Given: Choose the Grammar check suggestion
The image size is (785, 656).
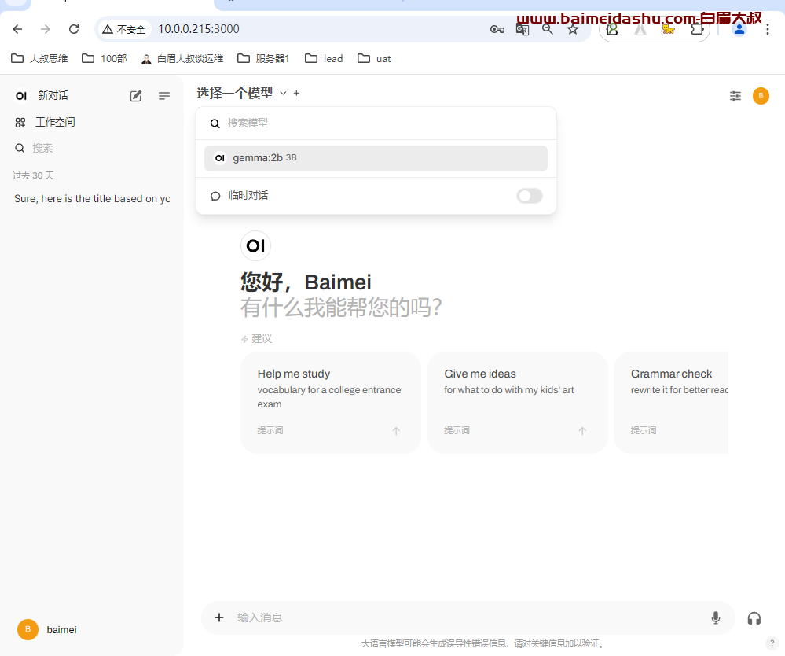Looking at the screenshot, I should coord(671,403).
